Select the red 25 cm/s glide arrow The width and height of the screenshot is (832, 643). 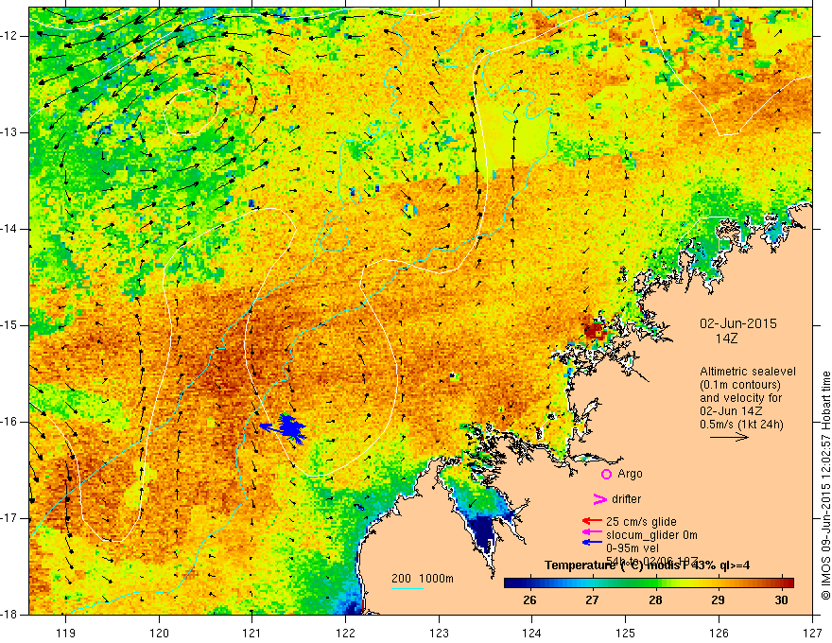pos(592,522)
